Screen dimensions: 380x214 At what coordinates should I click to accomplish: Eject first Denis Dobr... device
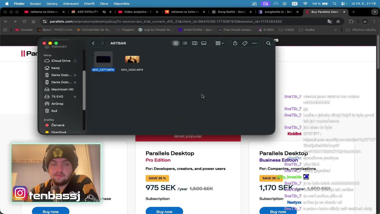coord(75,75)
